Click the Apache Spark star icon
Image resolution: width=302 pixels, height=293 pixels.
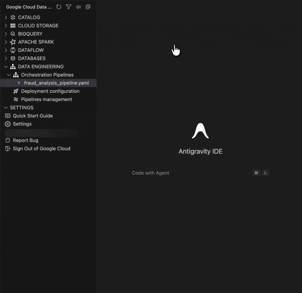pyautogui.click(x=13, y=42)
